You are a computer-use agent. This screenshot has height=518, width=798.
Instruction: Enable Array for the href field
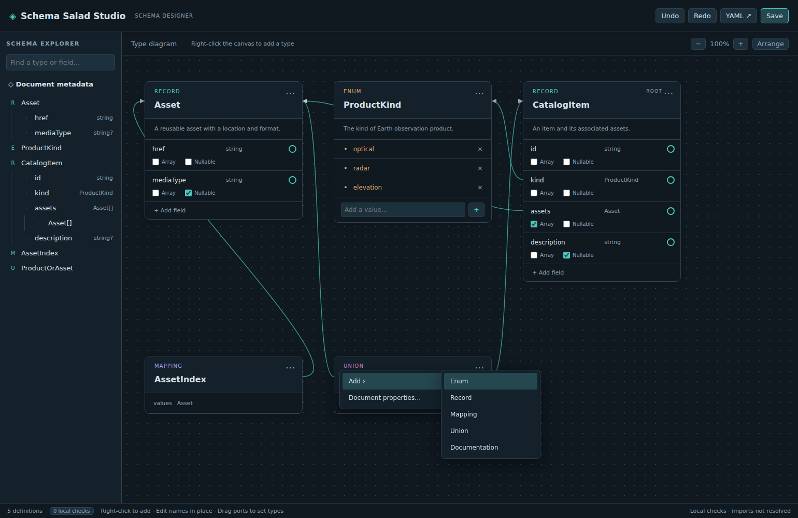click(x=155, y=162)
